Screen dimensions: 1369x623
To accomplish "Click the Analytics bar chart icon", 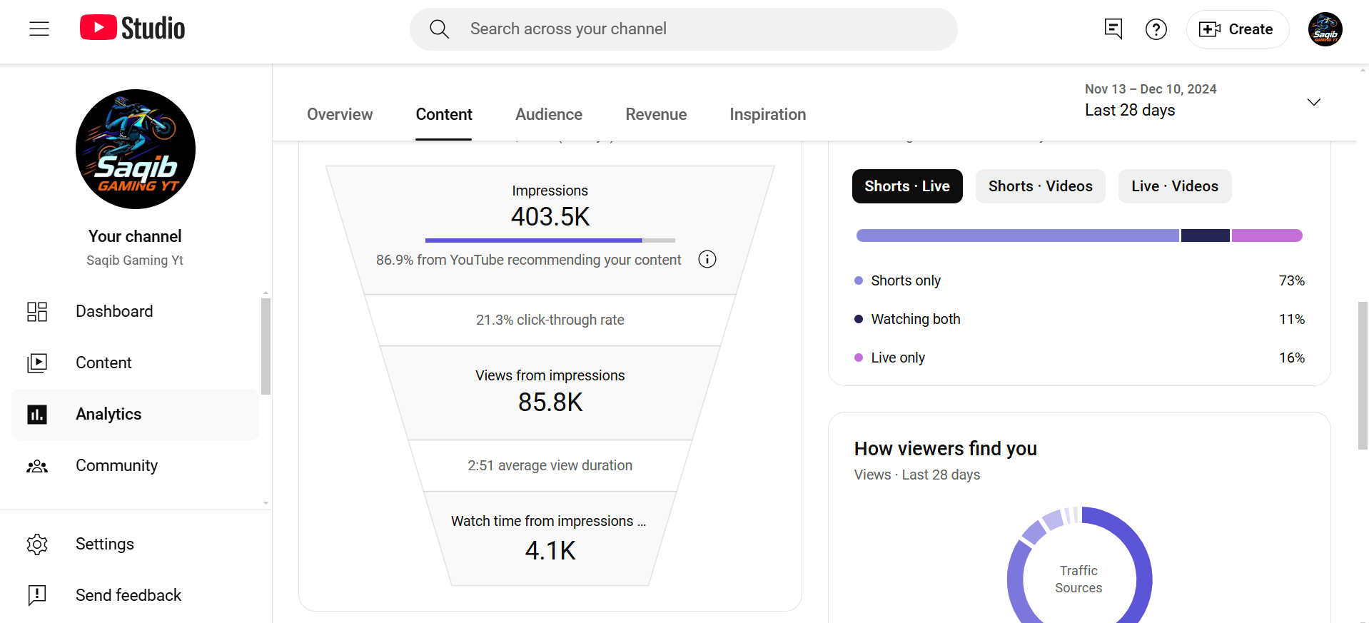I will 37,414.
